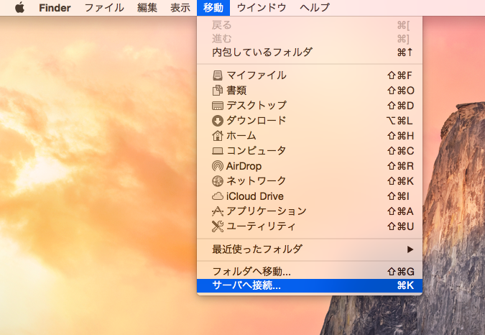This screenshot has width=485, height=335.
Task: Close the highlighted 移動 menu
Action: pos(213,8)
